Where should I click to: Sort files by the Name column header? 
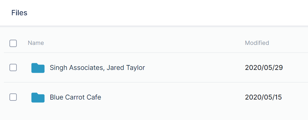pos(36,43)
